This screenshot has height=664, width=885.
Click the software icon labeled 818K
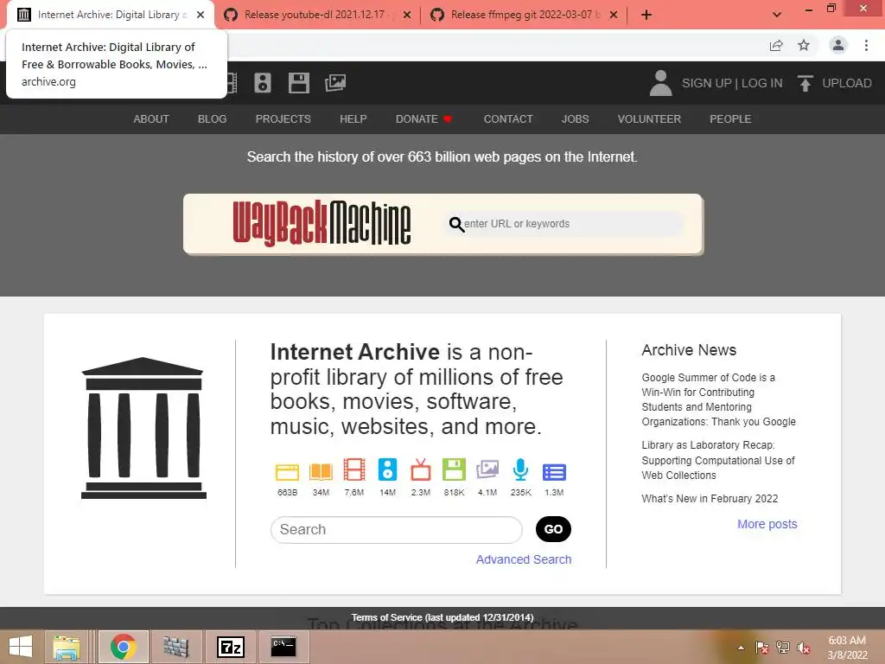[x=454, y=469]
